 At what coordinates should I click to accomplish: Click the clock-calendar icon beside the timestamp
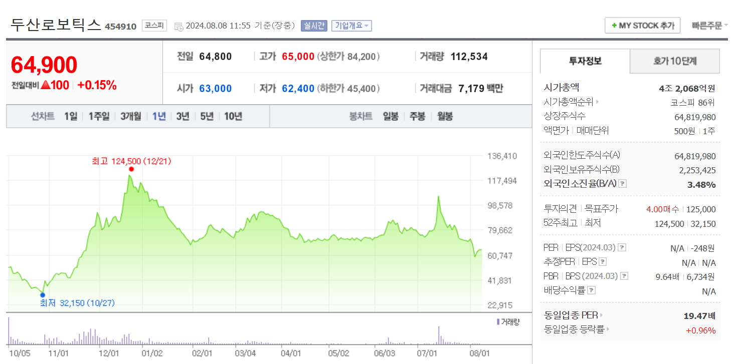[178, 26]
